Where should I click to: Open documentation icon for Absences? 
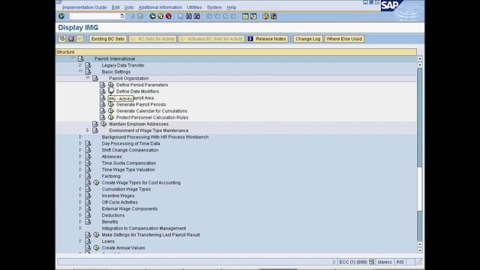pyautogui.click(x=88, y=157)
